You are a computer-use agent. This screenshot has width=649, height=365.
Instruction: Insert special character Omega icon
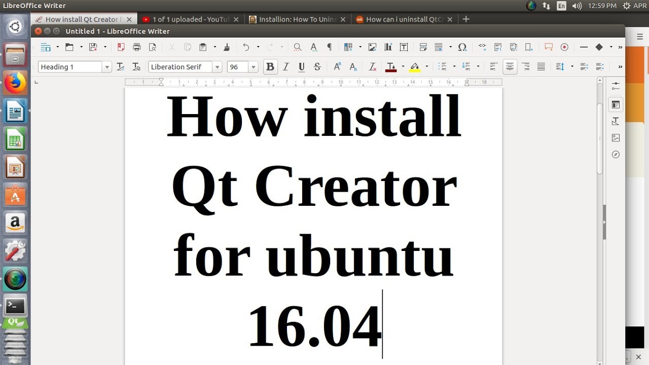tap(462, 47)
